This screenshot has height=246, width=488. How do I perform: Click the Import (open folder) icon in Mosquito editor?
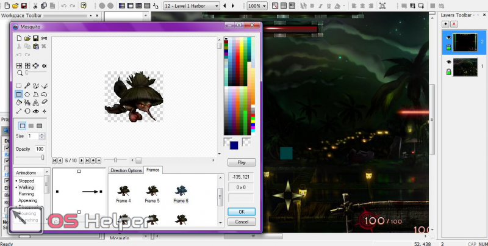27,38
